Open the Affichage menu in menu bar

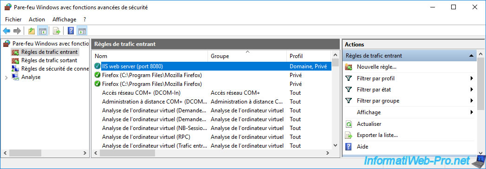pyautogui.click(x=64, y=19)
